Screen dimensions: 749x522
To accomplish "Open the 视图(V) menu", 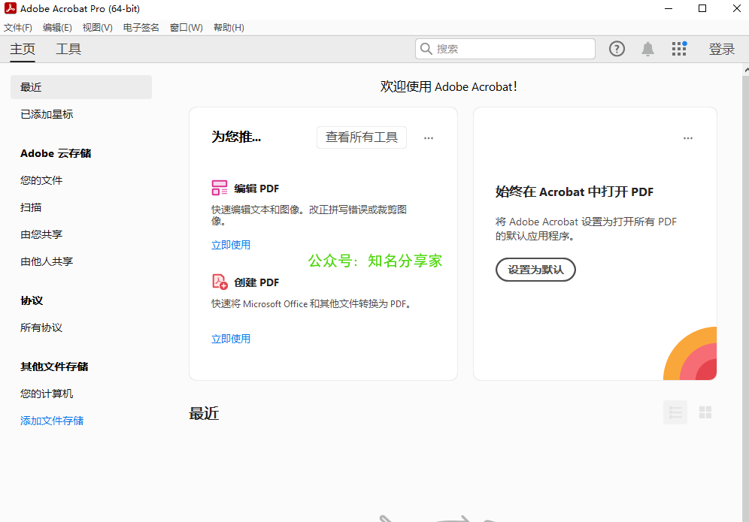I will tap(98, 28).
